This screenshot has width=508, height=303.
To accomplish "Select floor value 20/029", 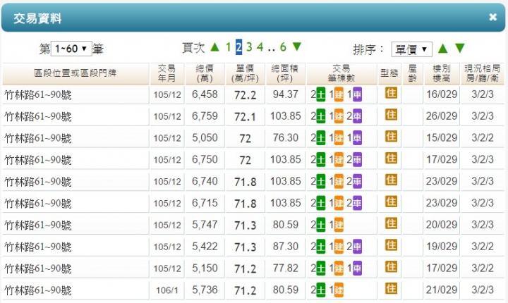I will (442, 224).
